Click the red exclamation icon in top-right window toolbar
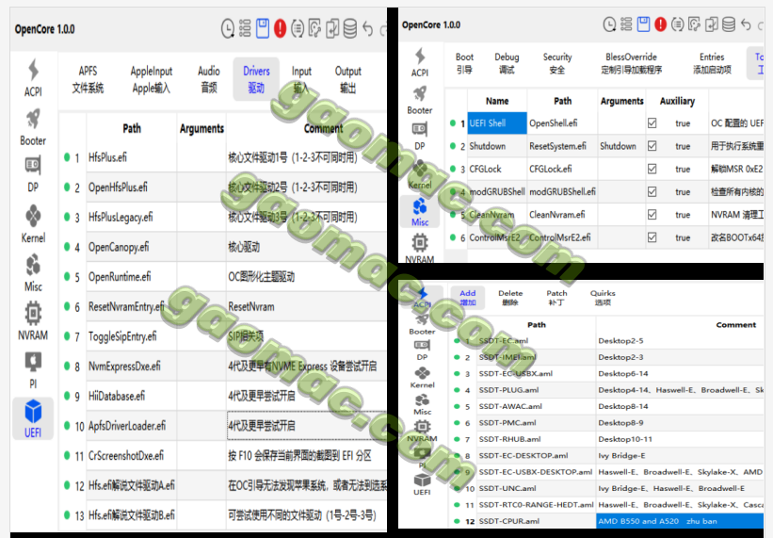 661,24
